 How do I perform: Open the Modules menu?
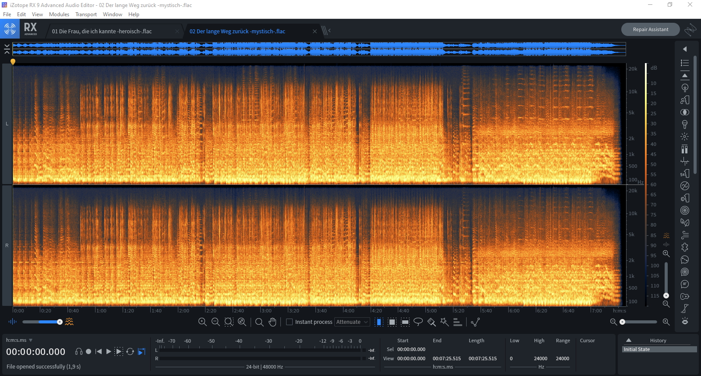pyautogui.click(x=59, y=14)
